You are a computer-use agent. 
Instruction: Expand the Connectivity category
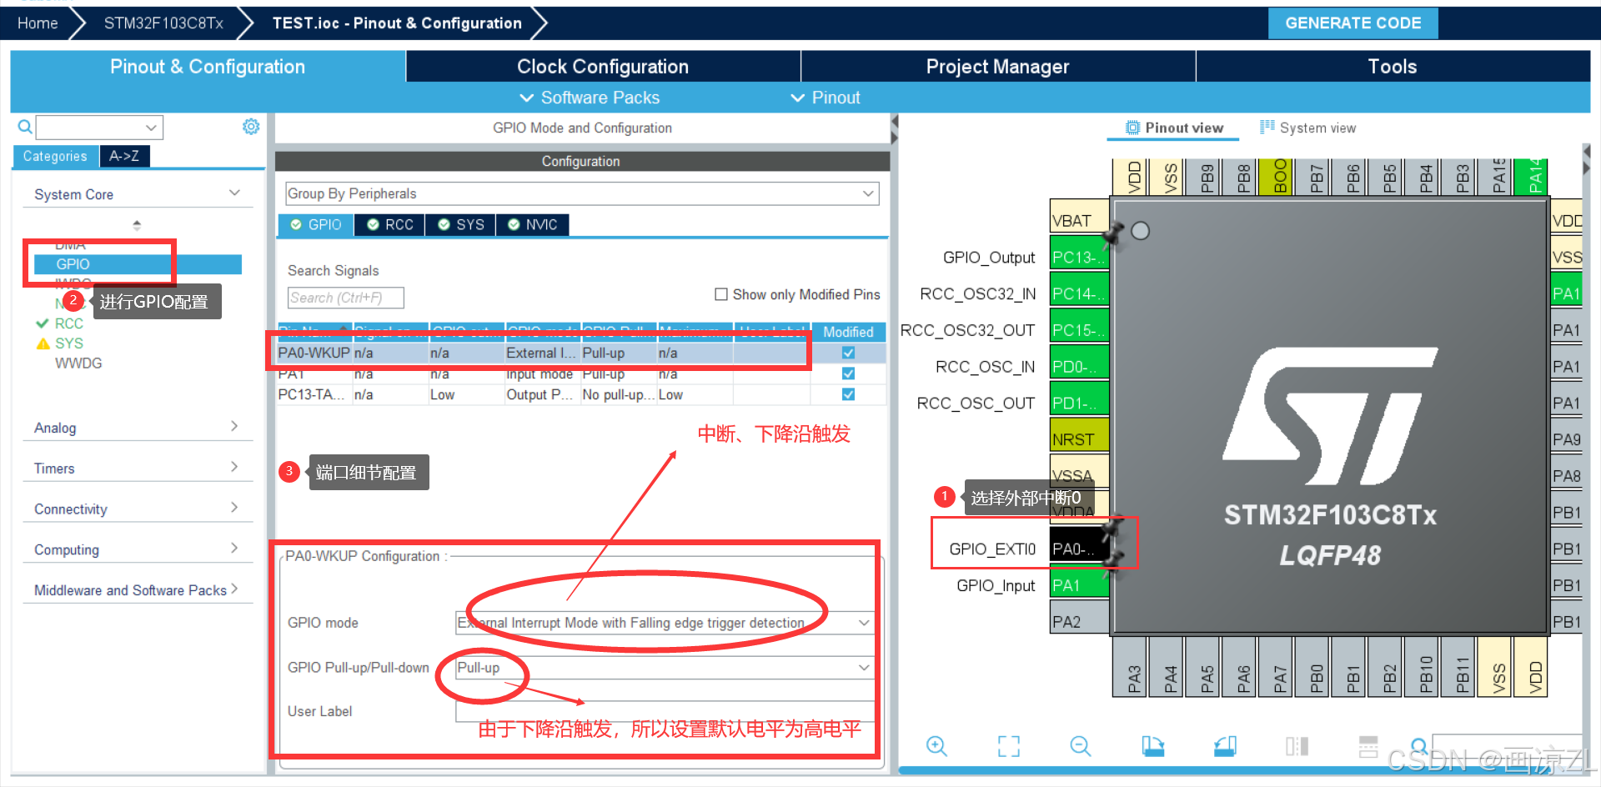(x=234, y=508)
